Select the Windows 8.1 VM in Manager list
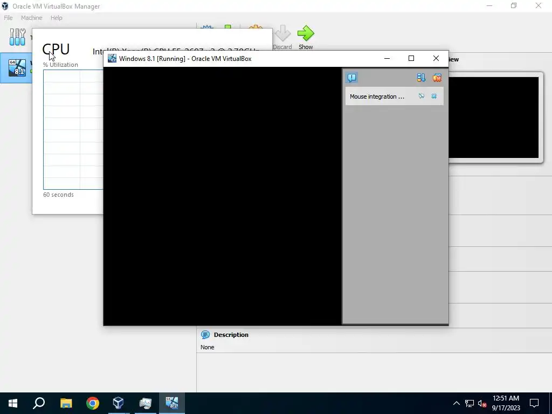Screen dimensions: 552x414 16,68
